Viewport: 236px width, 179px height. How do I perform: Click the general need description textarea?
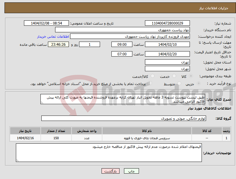pos(123,99)
